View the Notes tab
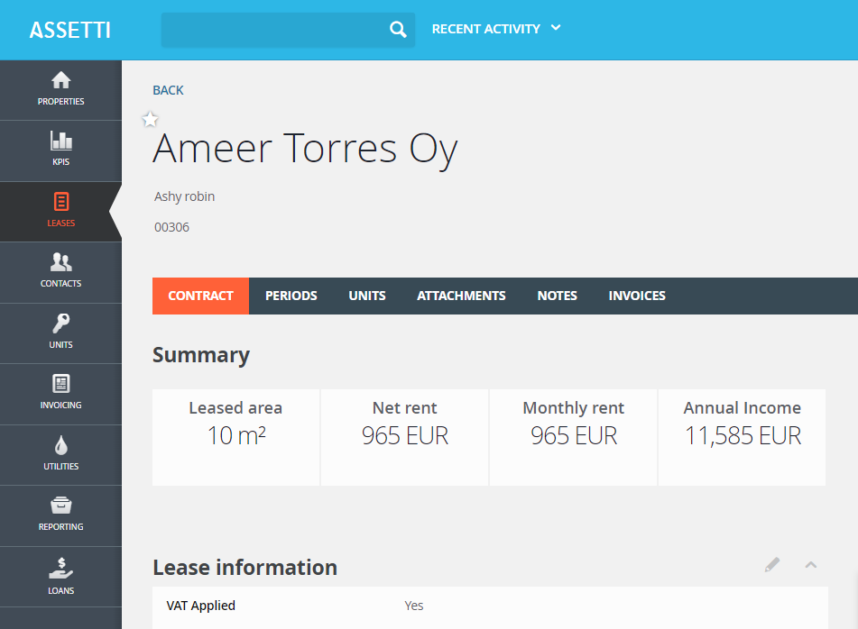Screen dimensions: 858x629 (557, 296)
